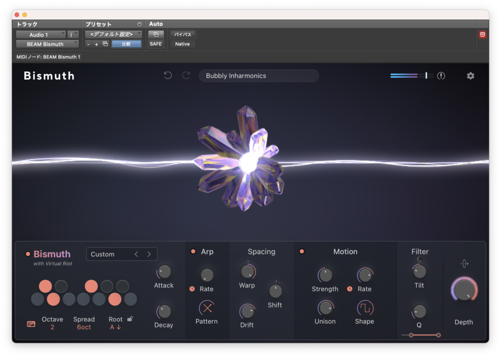The width and height of the screenshot is (501, 357).
Task: Toggle the B note circle
Action: click(x=130, y=299)
